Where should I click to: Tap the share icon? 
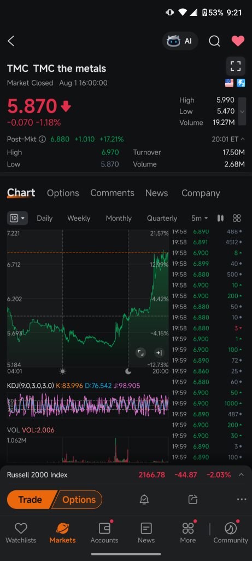click(193, 500)
